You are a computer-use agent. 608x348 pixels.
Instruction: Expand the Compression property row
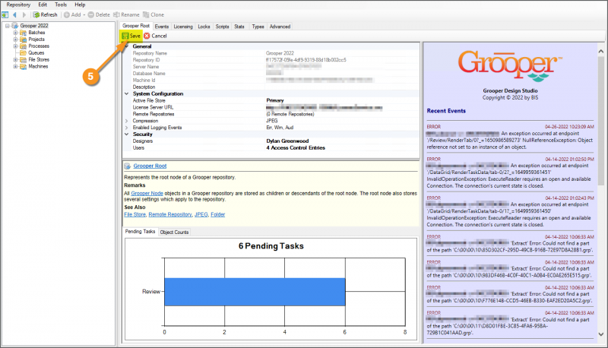(126, 120)
